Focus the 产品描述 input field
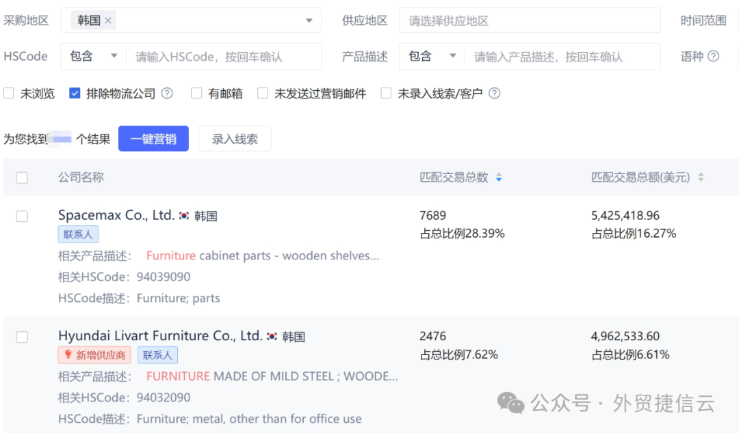The height and width of the screenshot is (433, 739). (x=562, y=57)
